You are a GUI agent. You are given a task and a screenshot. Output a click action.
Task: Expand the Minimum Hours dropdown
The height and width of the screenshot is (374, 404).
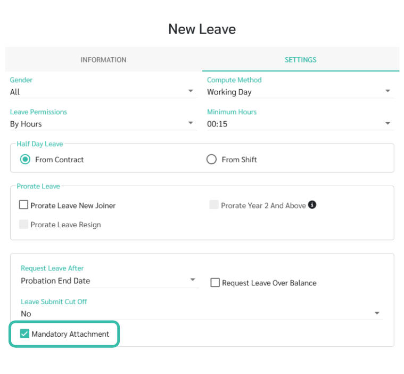(x=300, y=124)
